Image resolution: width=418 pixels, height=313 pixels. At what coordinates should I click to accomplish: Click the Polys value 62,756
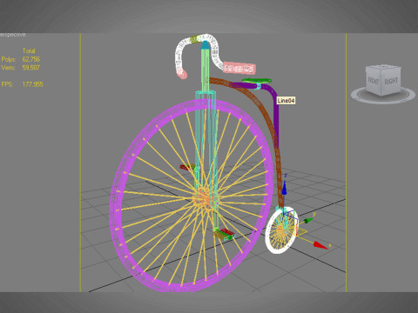(x=31, y=59)
